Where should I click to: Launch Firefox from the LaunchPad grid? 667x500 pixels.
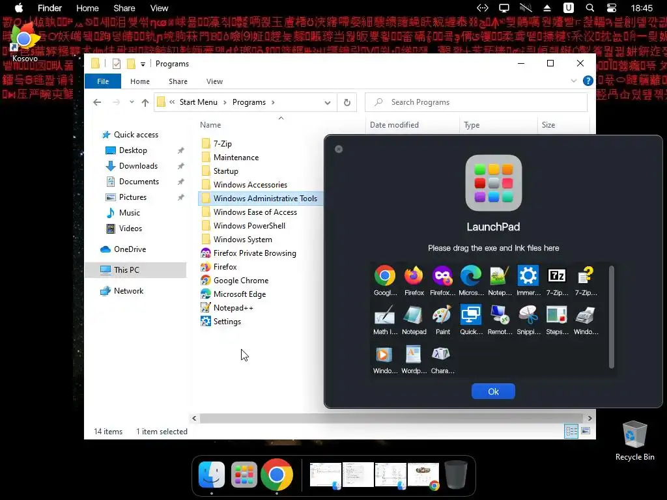tap(414, 276)
